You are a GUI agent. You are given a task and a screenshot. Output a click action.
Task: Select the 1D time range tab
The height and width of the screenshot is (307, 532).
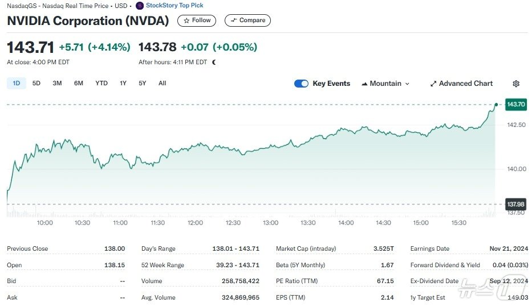(16, 84)
